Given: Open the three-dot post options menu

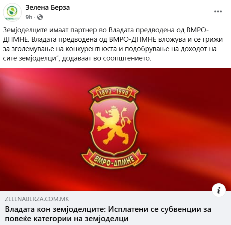Looking at the screenshot, I should click(218, 12).
